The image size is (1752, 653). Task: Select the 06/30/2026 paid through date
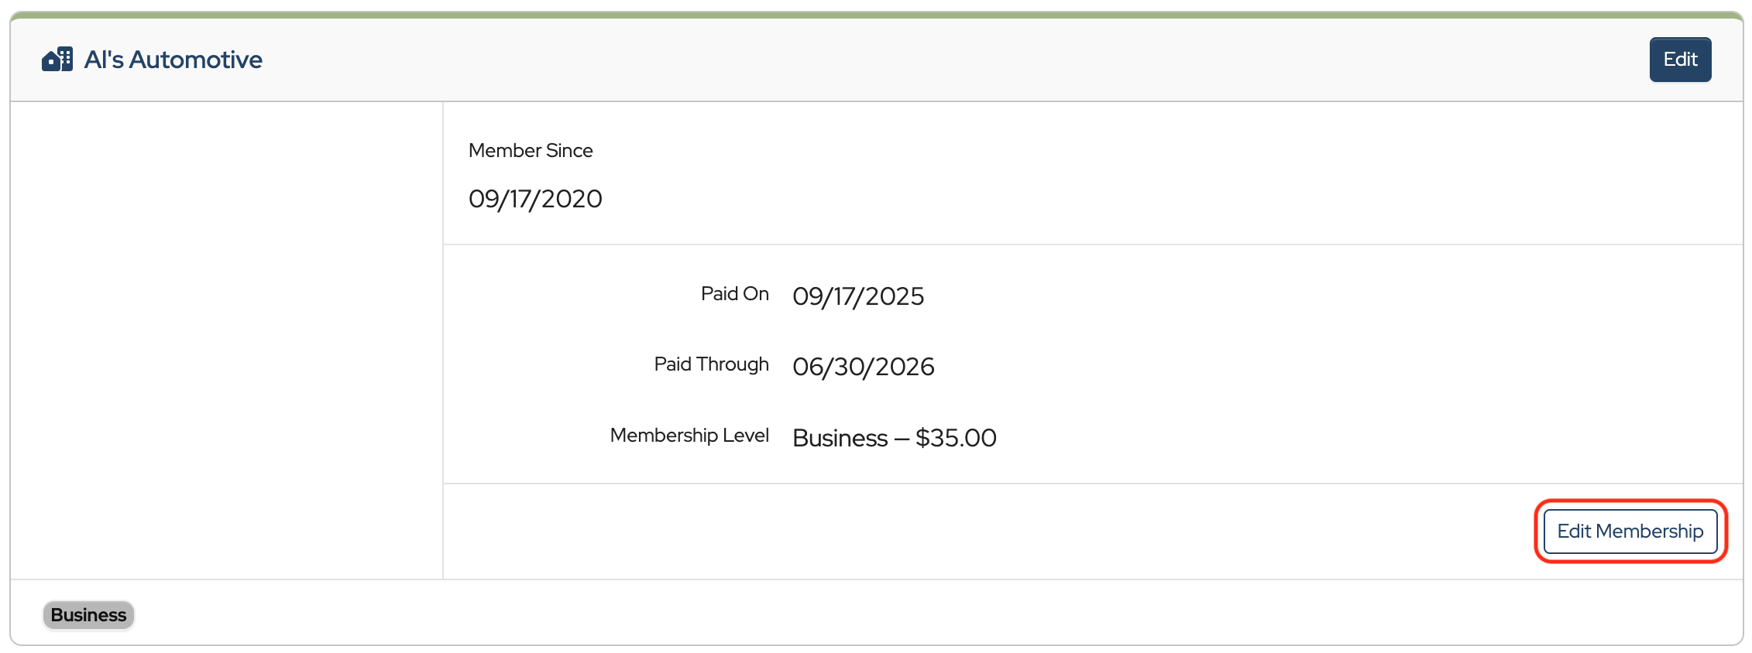863,367
